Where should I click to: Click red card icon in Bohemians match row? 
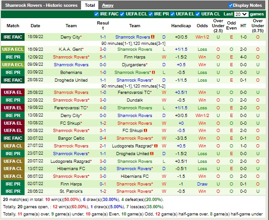153,72
